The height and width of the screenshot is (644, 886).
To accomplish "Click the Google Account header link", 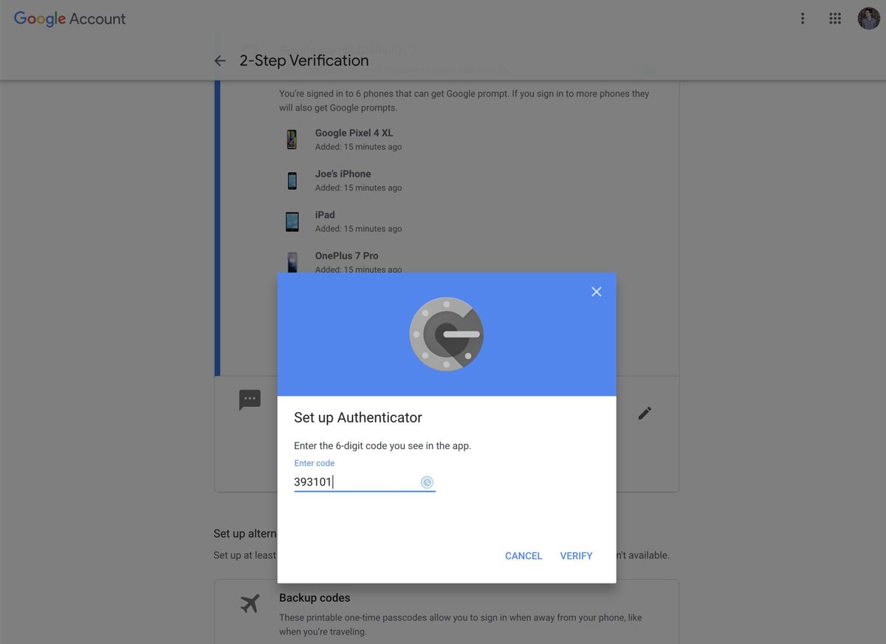I will tap(69, 18).
